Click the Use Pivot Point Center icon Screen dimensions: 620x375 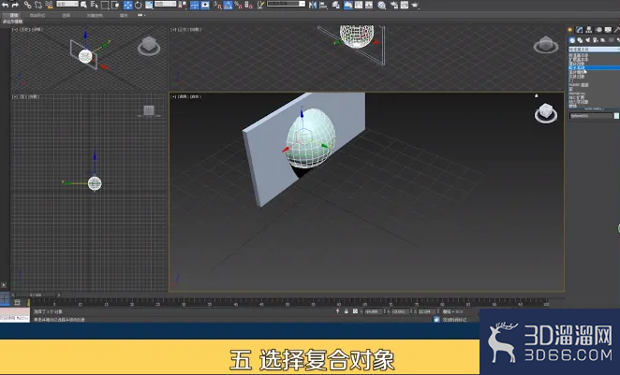click(x=183, y=5)
